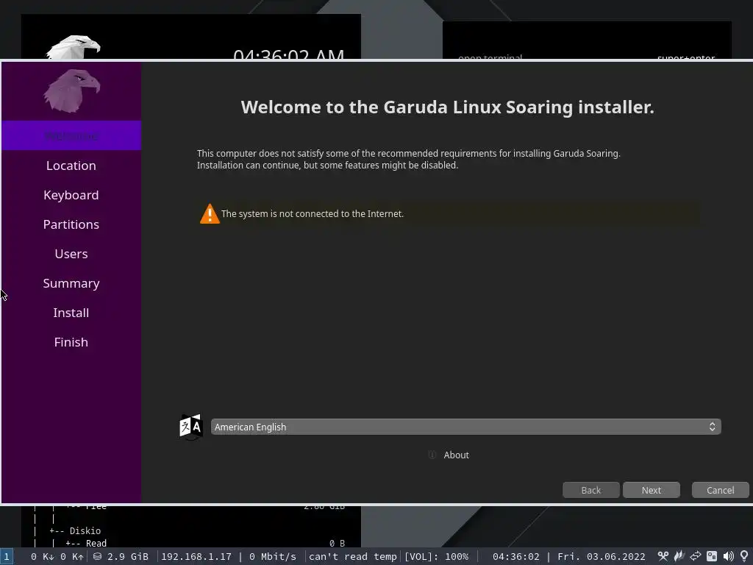Click the '2.9 GiB' disk text
This screenshot has width=753, height=565.
pyautogui.click(x=128, y=556)
